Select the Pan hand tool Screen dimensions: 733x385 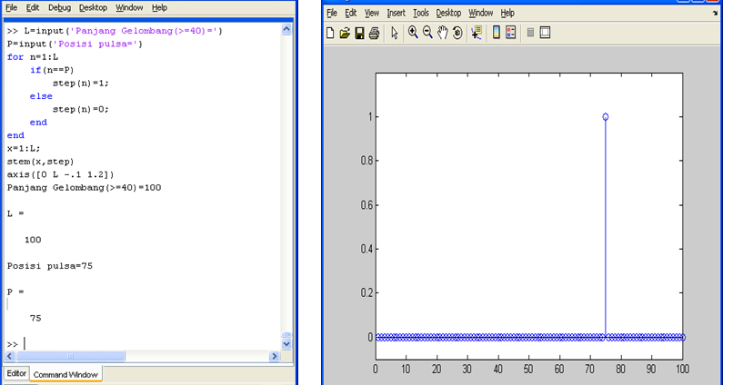[442, 32]
